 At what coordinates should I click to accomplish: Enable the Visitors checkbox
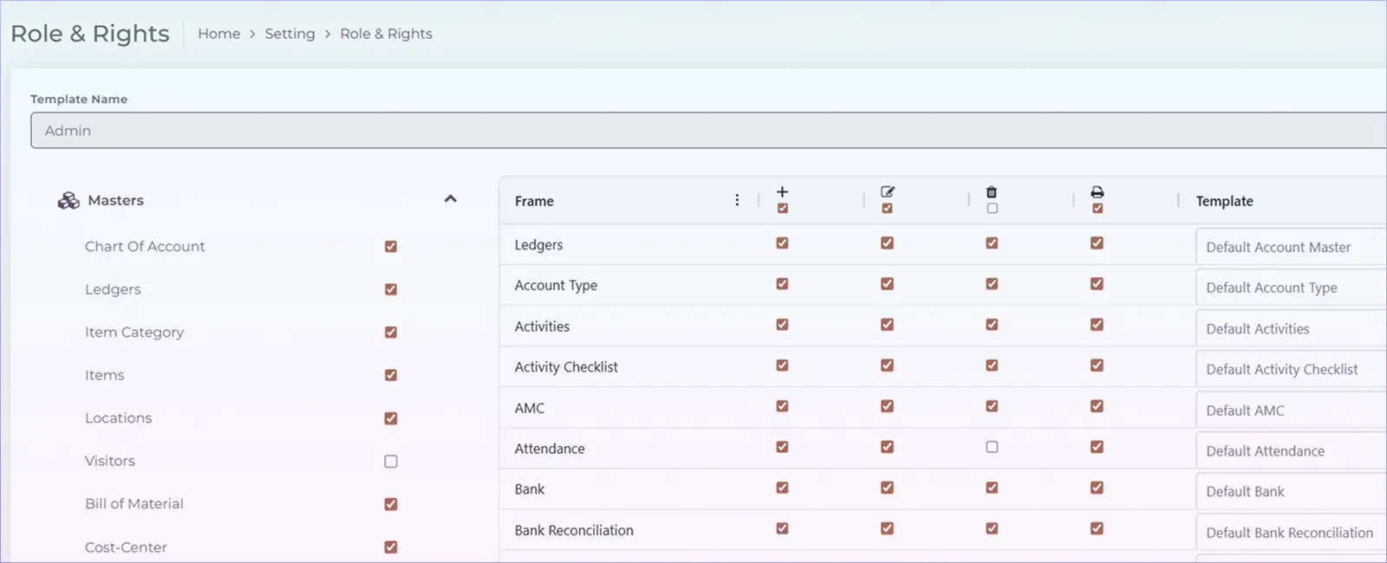391,462
